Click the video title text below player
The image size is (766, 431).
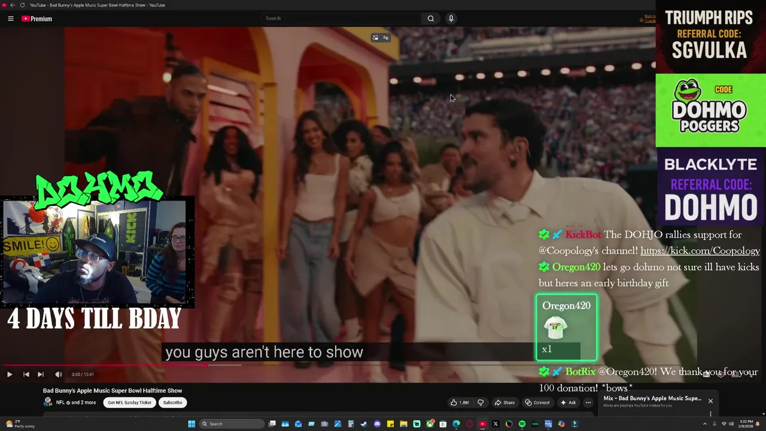113,390
